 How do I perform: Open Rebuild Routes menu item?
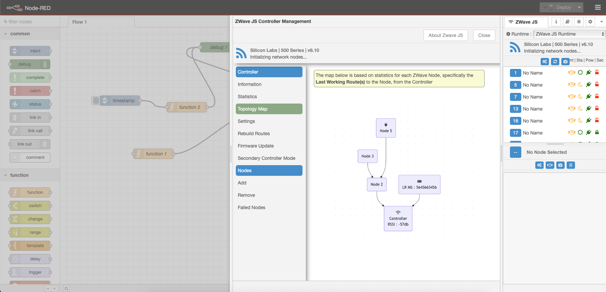[x=269, y=134]
